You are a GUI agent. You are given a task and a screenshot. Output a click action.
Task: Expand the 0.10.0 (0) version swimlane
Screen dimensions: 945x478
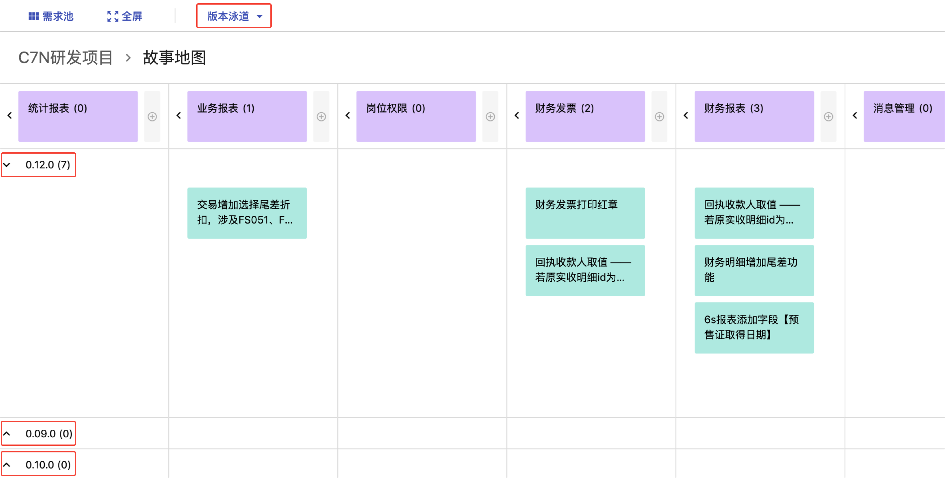pos(7,465)
